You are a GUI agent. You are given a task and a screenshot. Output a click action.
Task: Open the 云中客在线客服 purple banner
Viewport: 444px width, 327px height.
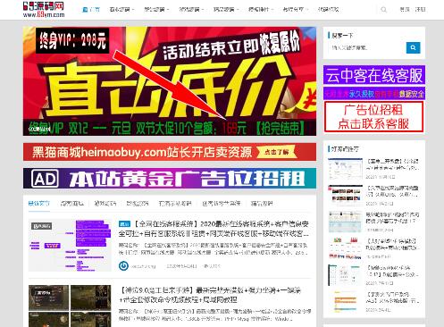[374, 75]
